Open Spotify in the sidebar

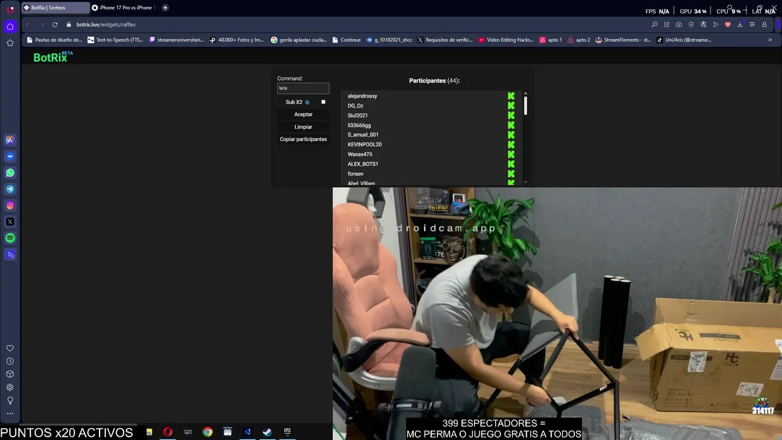point(10,238)
